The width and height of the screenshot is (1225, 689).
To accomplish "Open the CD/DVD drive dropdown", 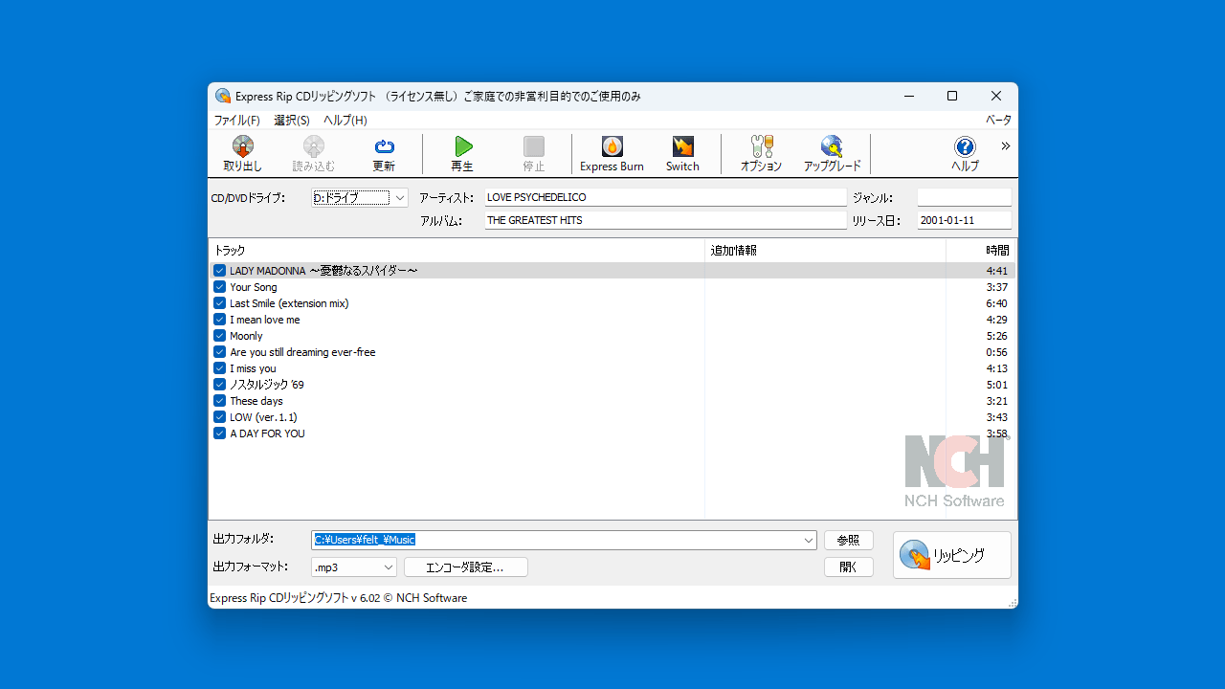I will (360, 198).
